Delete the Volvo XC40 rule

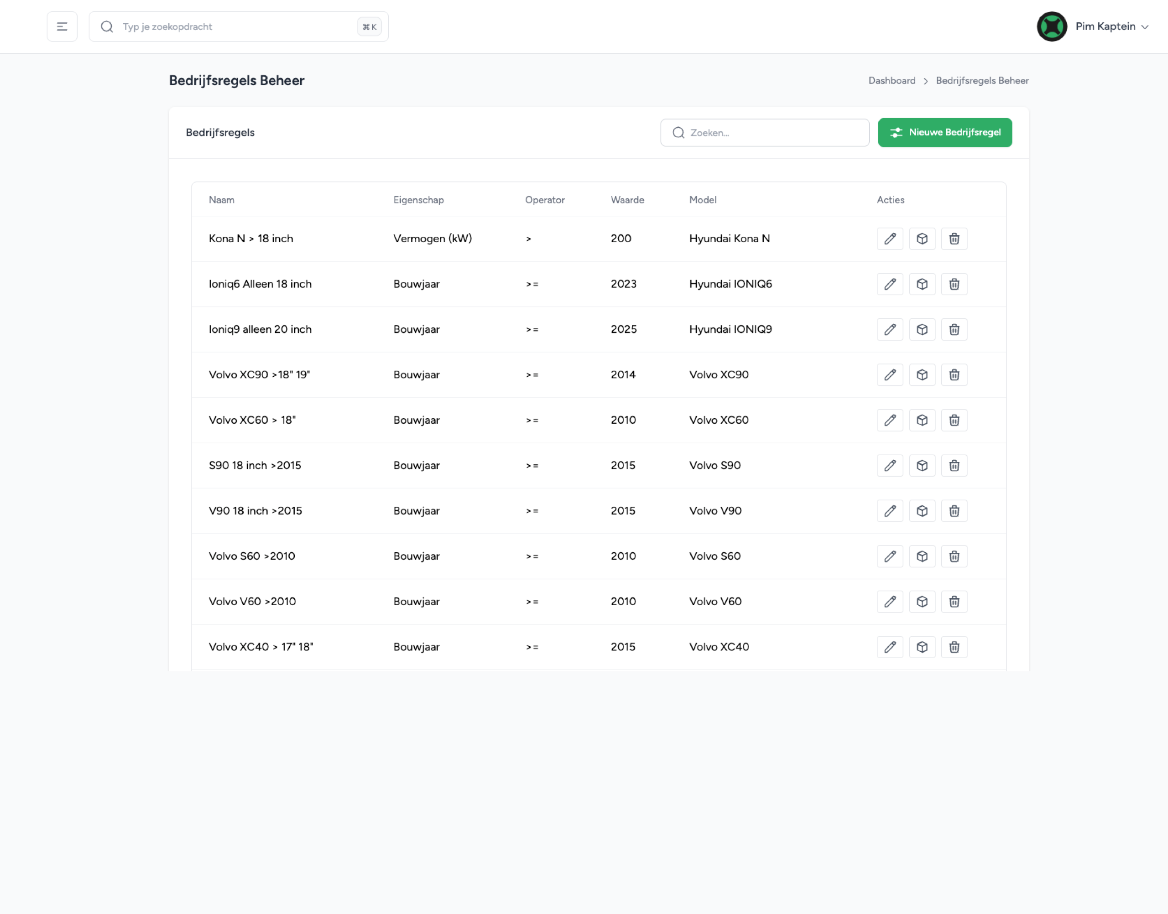954,647
